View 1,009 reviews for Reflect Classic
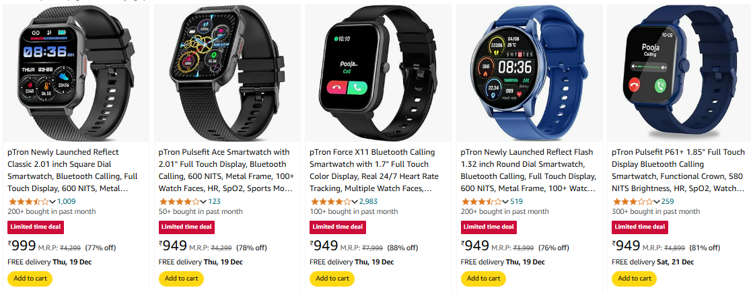 click(66, 202)
